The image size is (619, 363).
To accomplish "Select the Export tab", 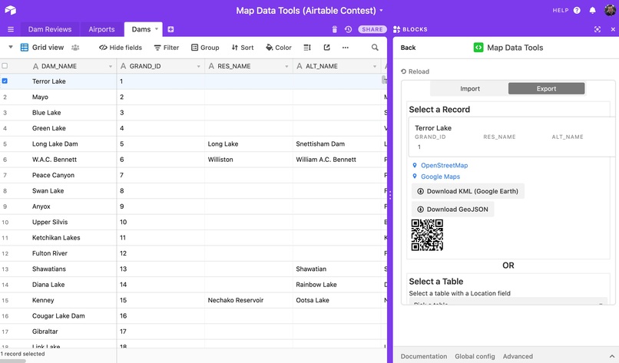I will [546, 89].
